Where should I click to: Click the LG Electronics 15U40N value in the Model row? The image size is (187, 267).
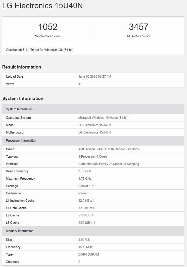tap(95, 125)
